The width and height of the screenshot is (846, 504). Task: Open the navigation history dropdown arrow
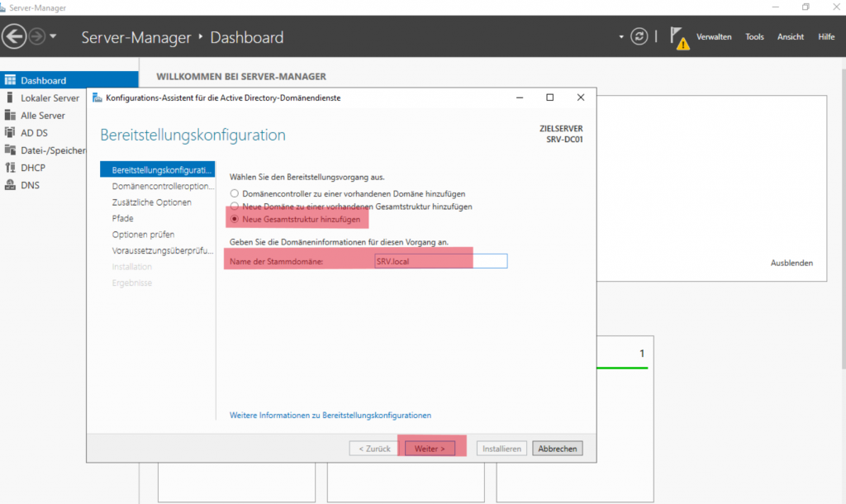pyautogui.click(x=54, y=37)
